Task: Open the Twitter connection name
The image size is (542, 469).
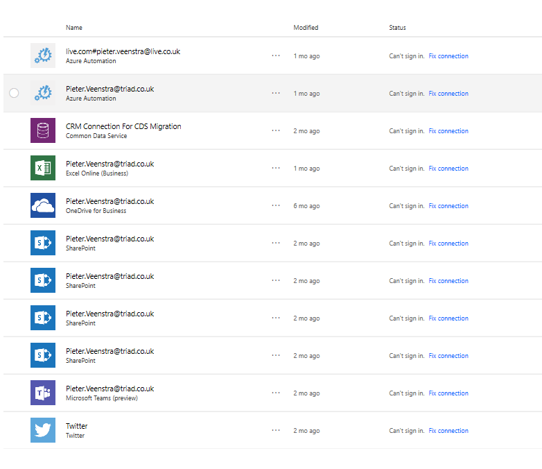Action: 77,426
